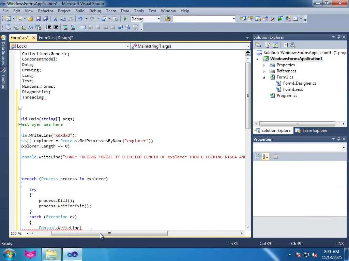
Task: Open Windows Explorer from the taskbar
Action: [52, 254]
